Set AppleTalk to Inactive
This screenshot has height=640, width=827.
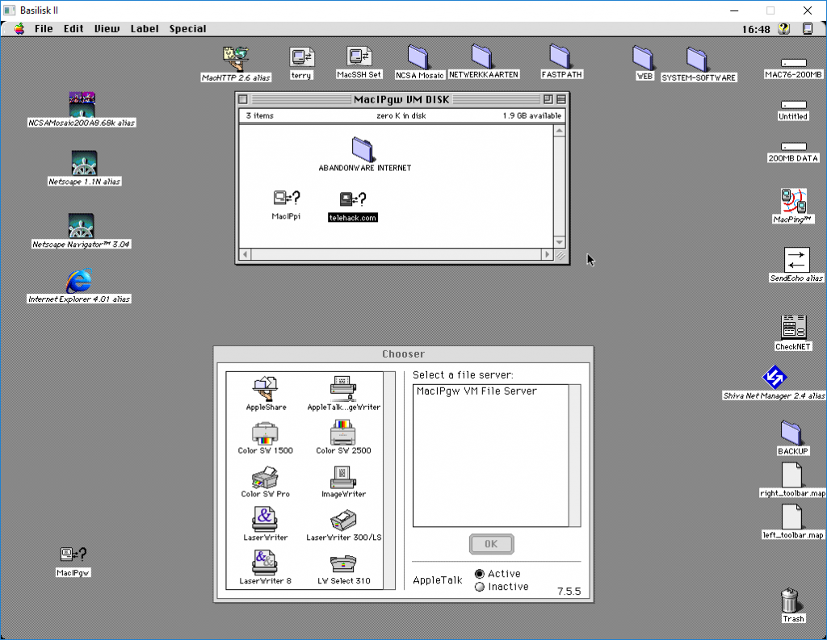480,587
